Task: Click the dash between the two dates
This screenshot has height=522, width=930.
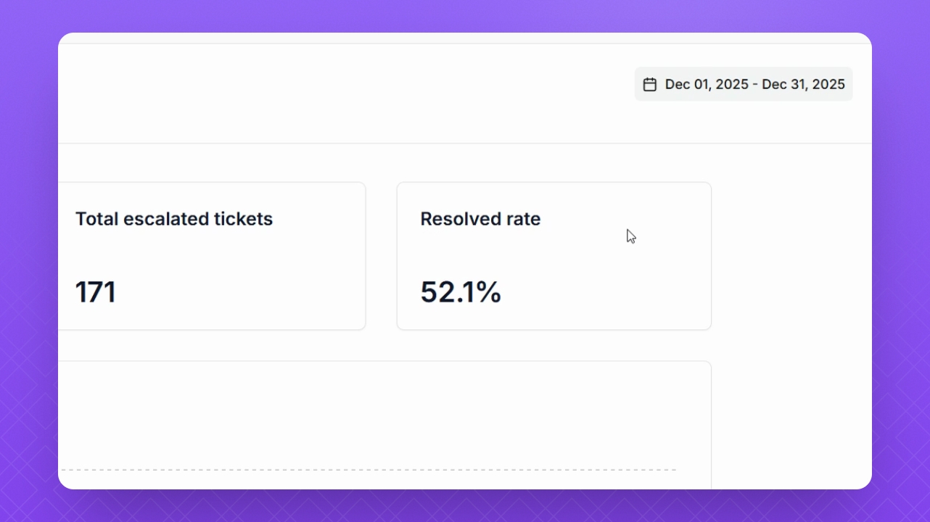Action: coord(755,85)
